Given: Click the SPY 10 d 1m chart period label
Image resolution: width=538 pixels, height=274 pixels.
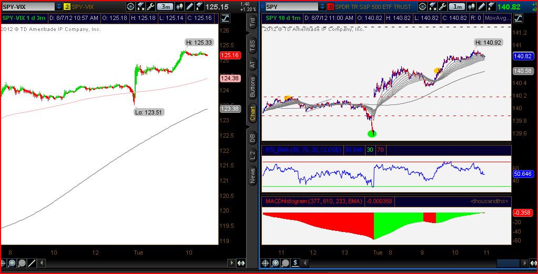Looking at the screenshot, I should pyautogui.click(x=282, y=18).
